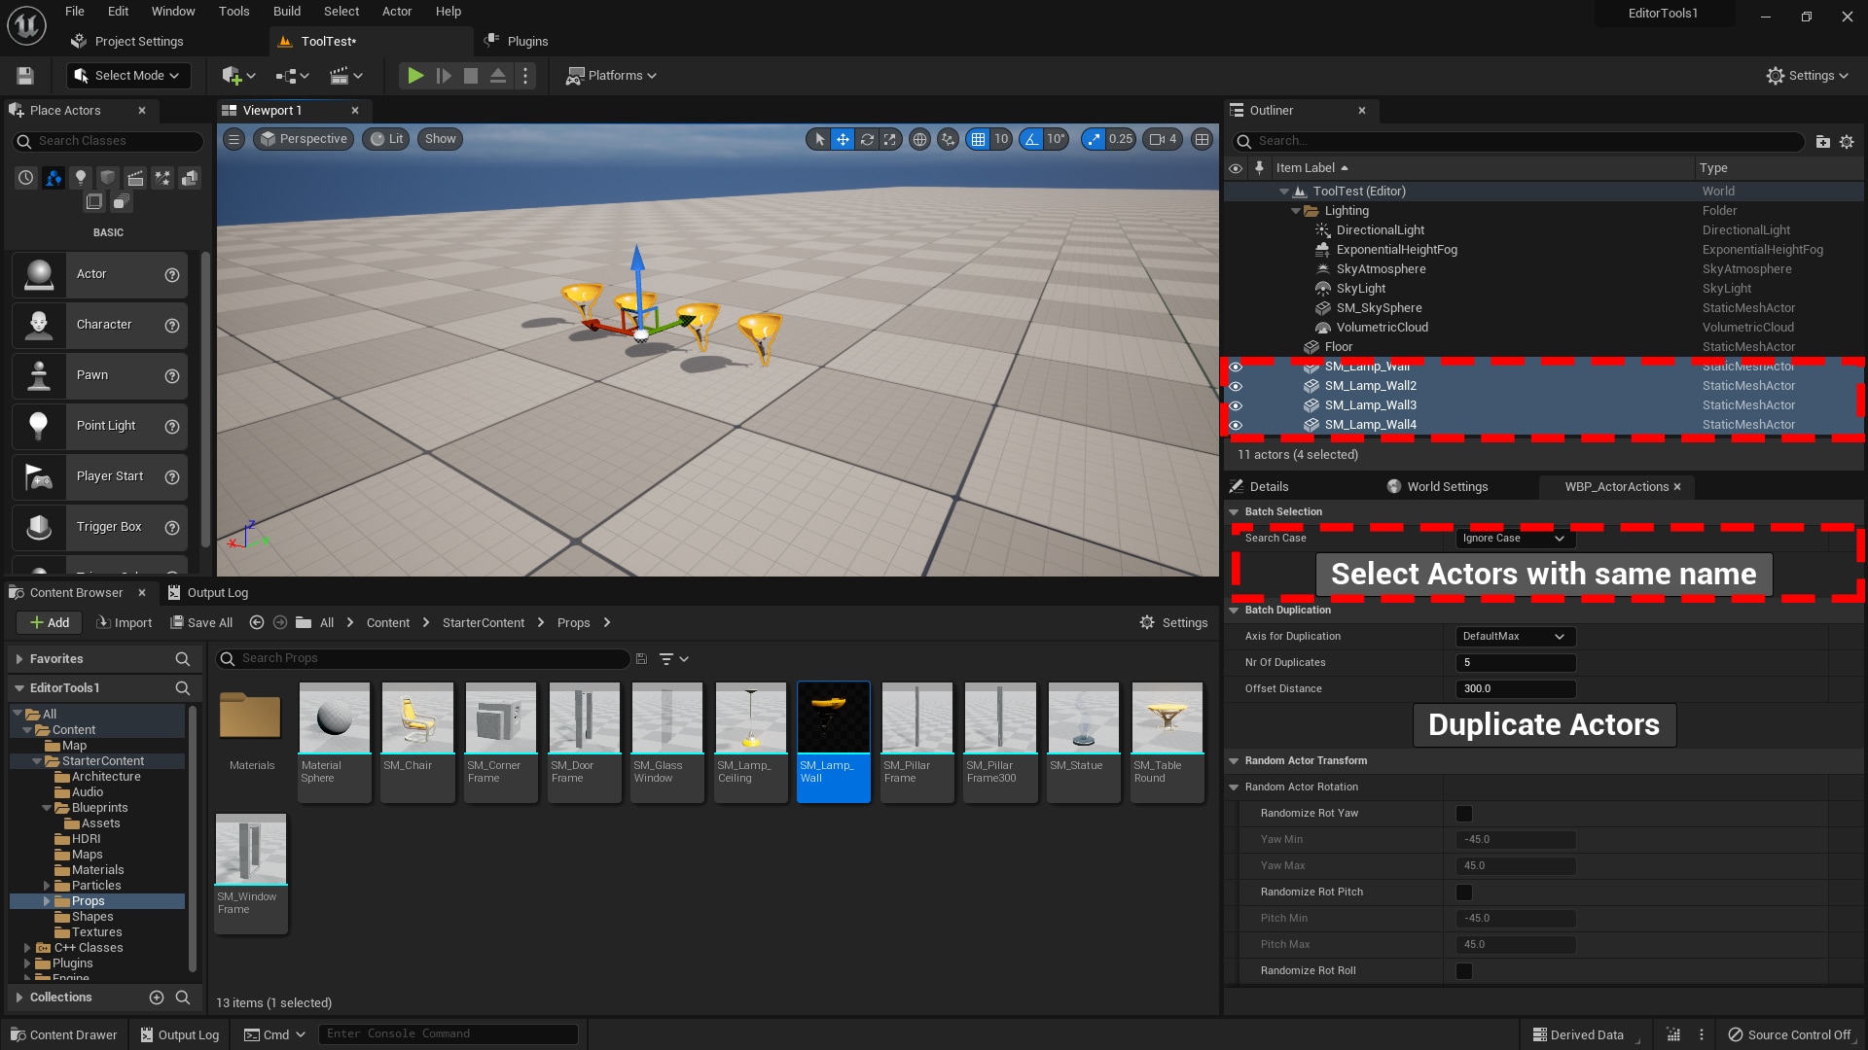1868x1050 pixels.
Task: Open the Build menu
Action: [x=286, y=12]
